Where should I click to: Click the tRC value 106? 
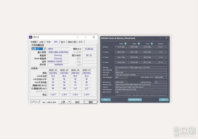[x=64, y=88]
